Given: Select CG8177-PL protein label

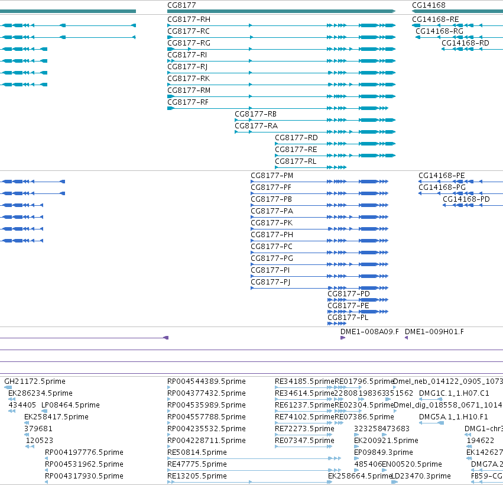Looking at the screenshot, I should pyautogui.click(x=348, y=318).
